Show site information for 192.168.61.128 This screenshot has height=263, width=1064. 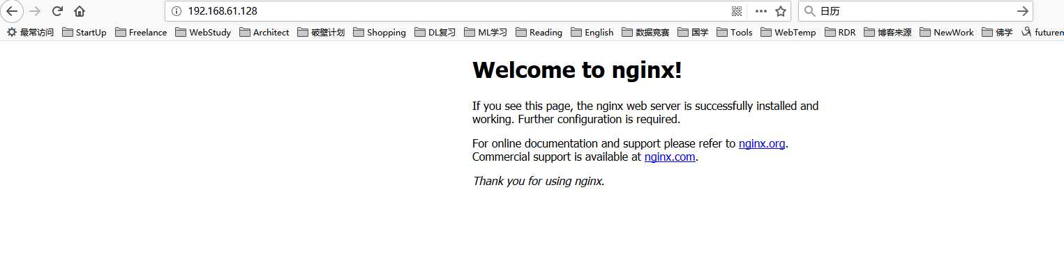pyautogui.click(x=176, y=11)
